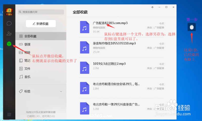Open the green cube Favorites icon
202x121 pixels.
coord(9,44)
